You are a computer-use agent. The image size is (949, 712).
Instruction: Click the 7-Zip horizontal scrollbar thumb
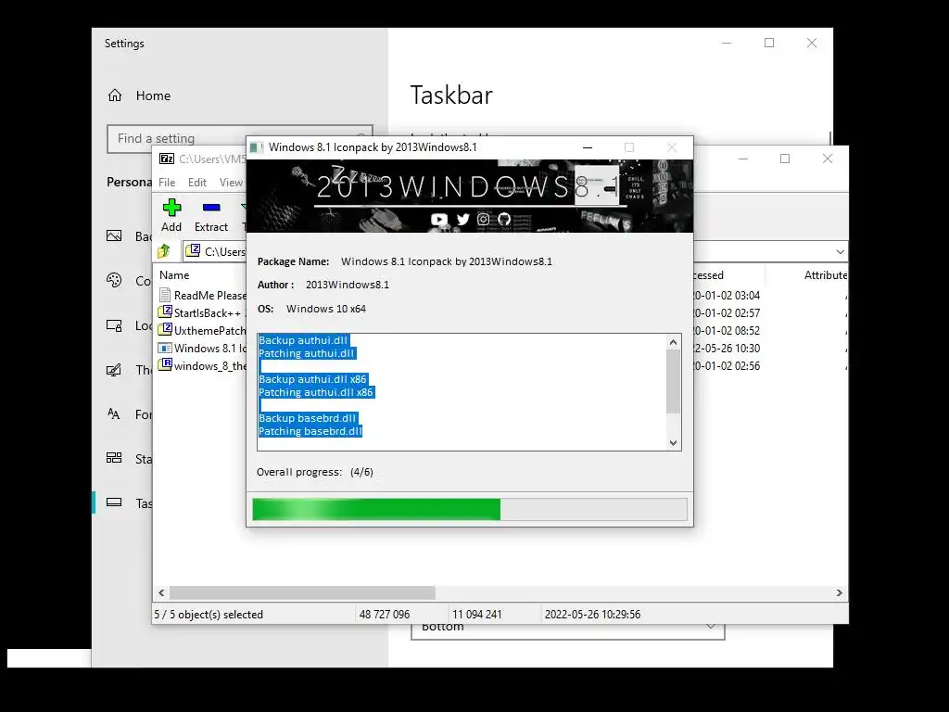(302, 592)
